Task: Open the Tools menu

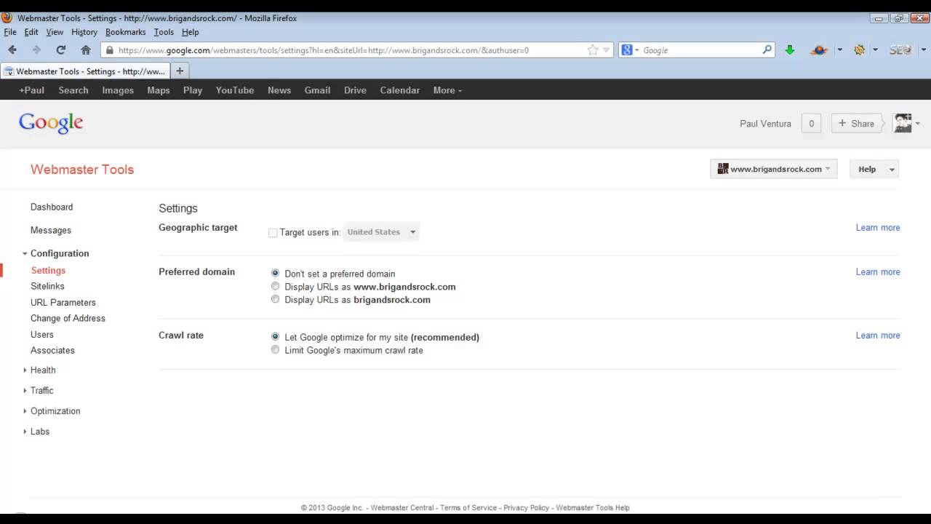Action: (164, 32)
